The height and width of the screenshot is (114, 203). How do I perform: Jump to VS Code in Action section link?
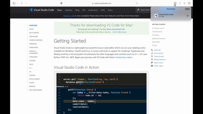click(x=158, y=28)
